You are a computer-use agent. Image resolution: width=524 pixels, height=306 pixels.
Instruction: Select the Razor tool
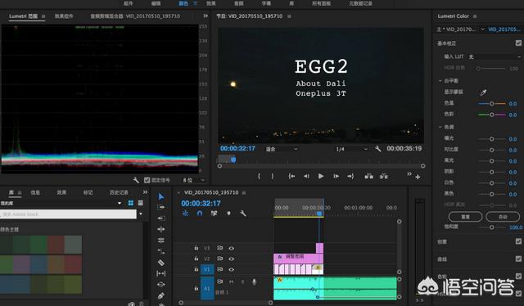click(161, 263)
